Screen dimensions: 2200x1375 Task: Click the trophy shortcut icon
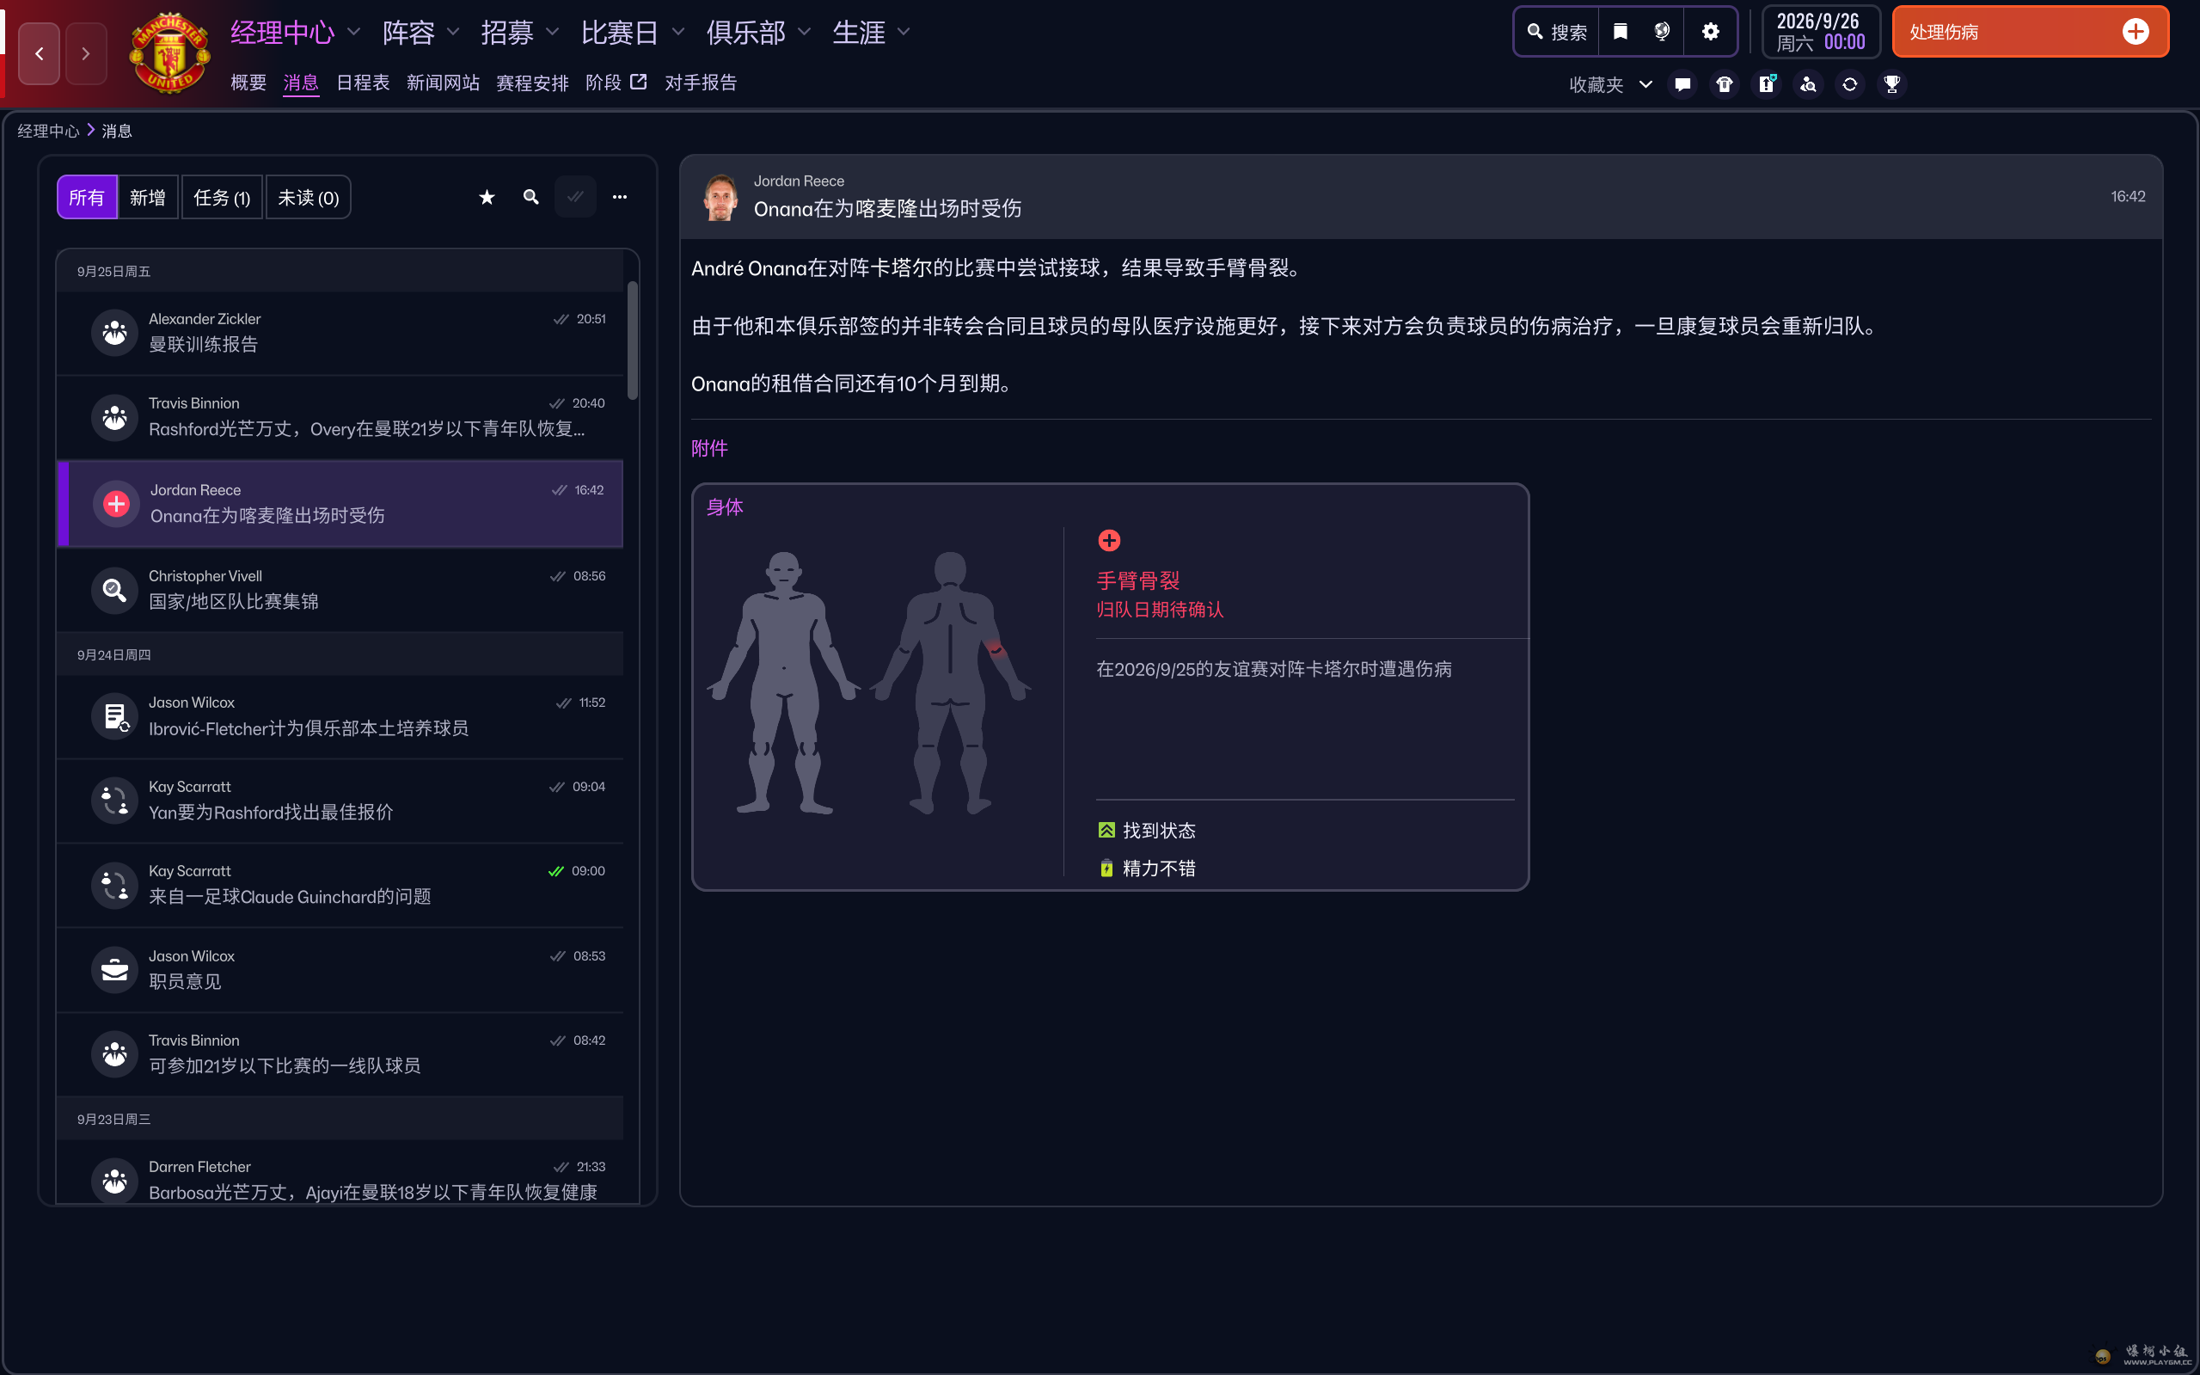click(x=1892, y=84)
